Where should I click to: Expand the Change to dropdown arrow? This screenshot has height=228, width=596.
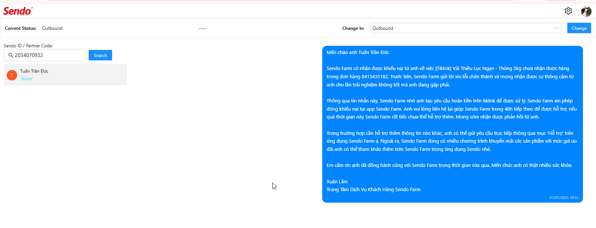click(556, 28)
